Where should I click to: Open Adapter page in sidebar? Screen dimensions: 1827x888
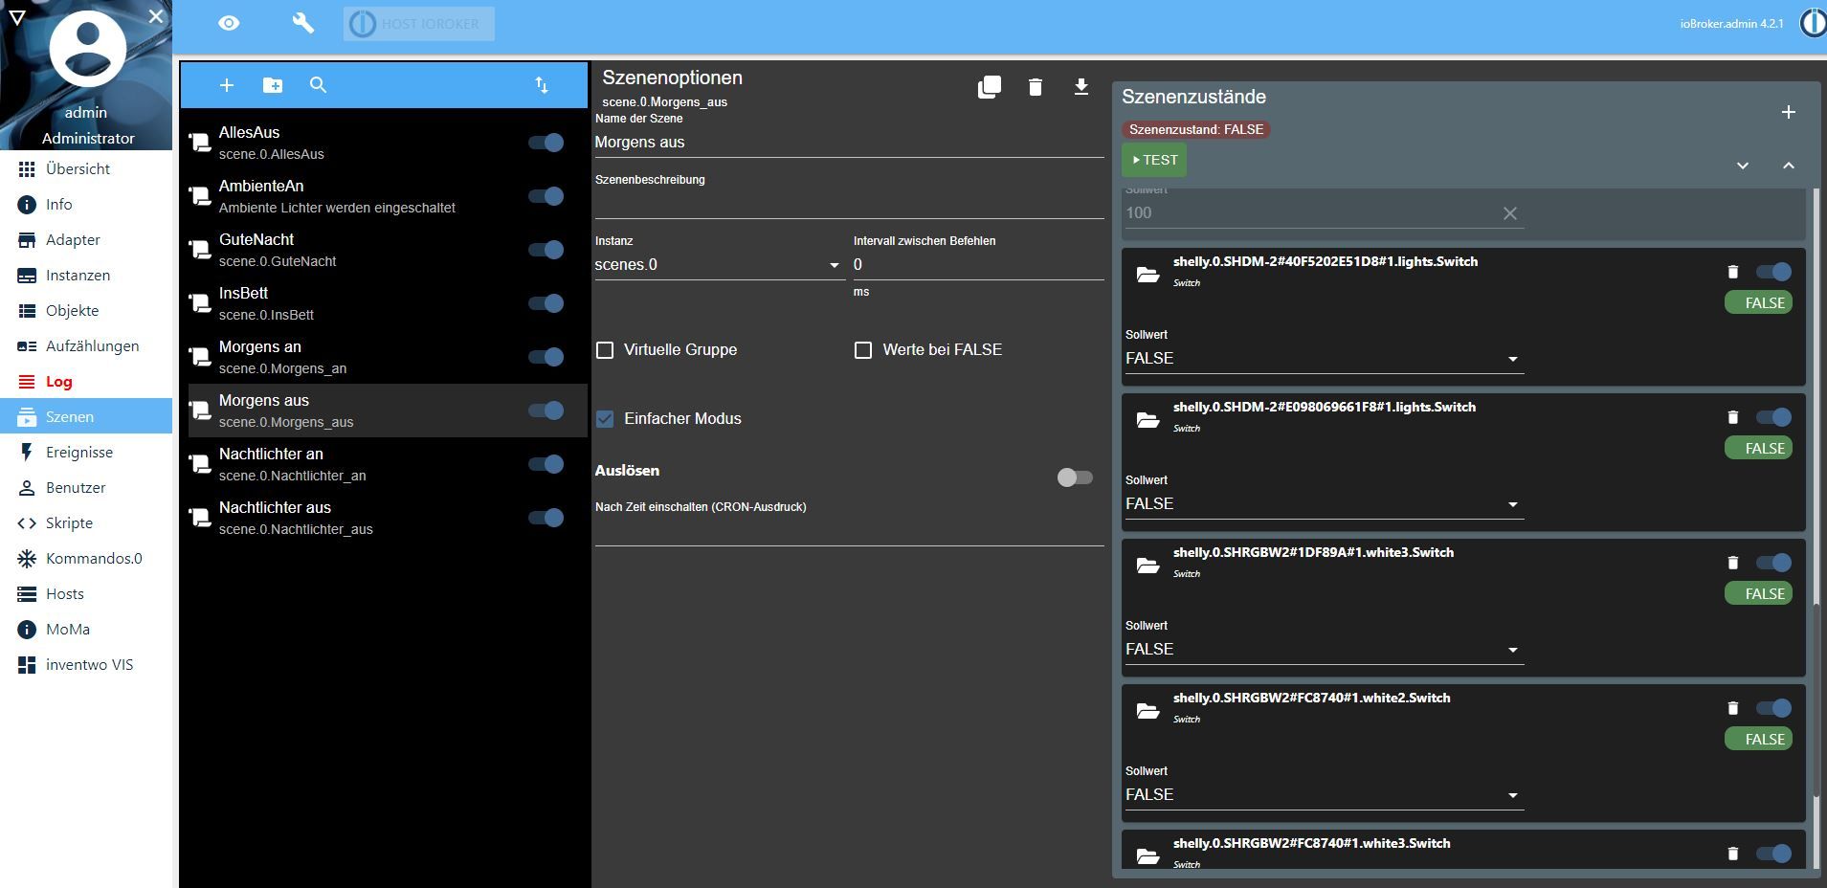86,240
